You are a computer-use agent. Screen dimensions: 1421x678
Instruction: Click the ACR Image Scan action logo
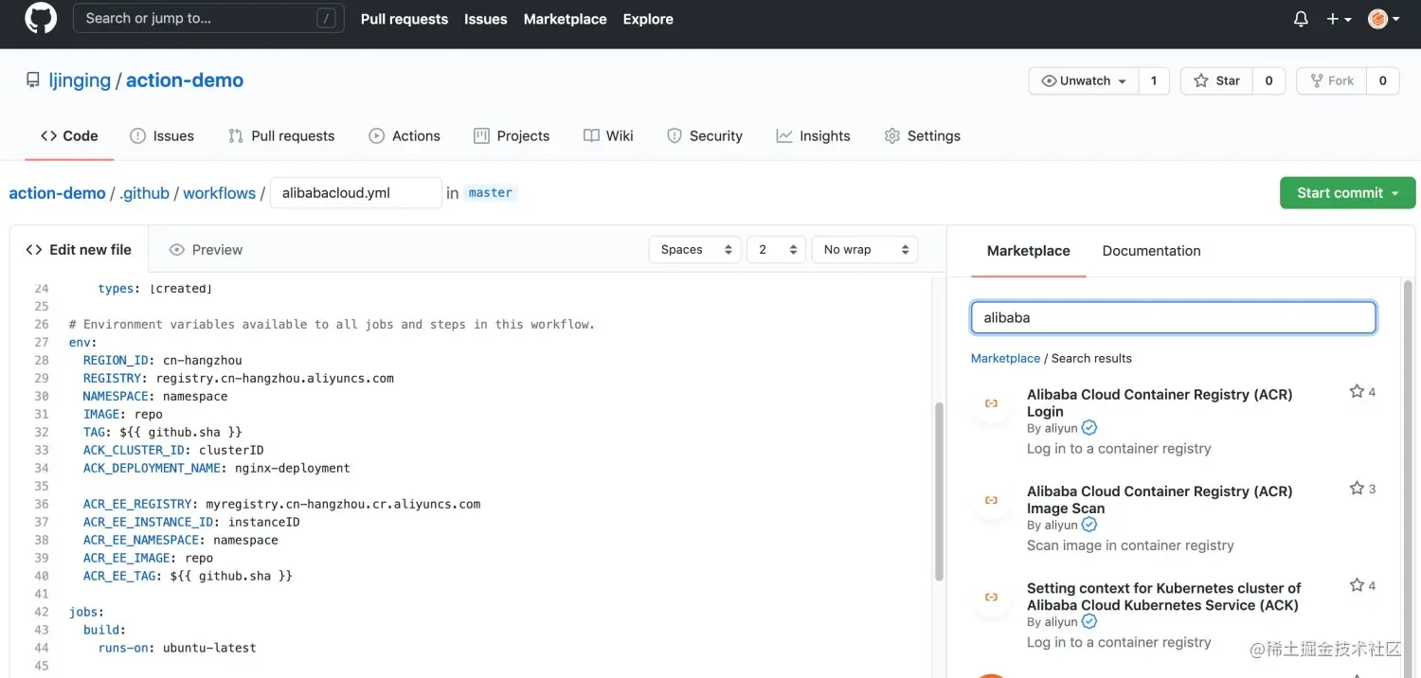click(x=991, y=500)
